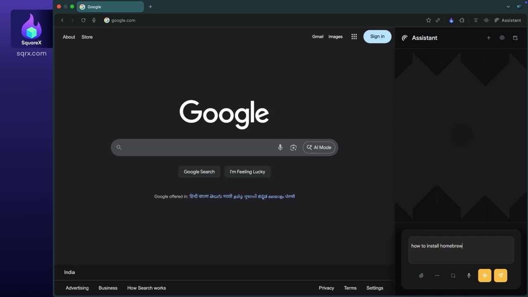Open the Gmail link
Screen dimensions: 528x297
click(x=318, y=37)
